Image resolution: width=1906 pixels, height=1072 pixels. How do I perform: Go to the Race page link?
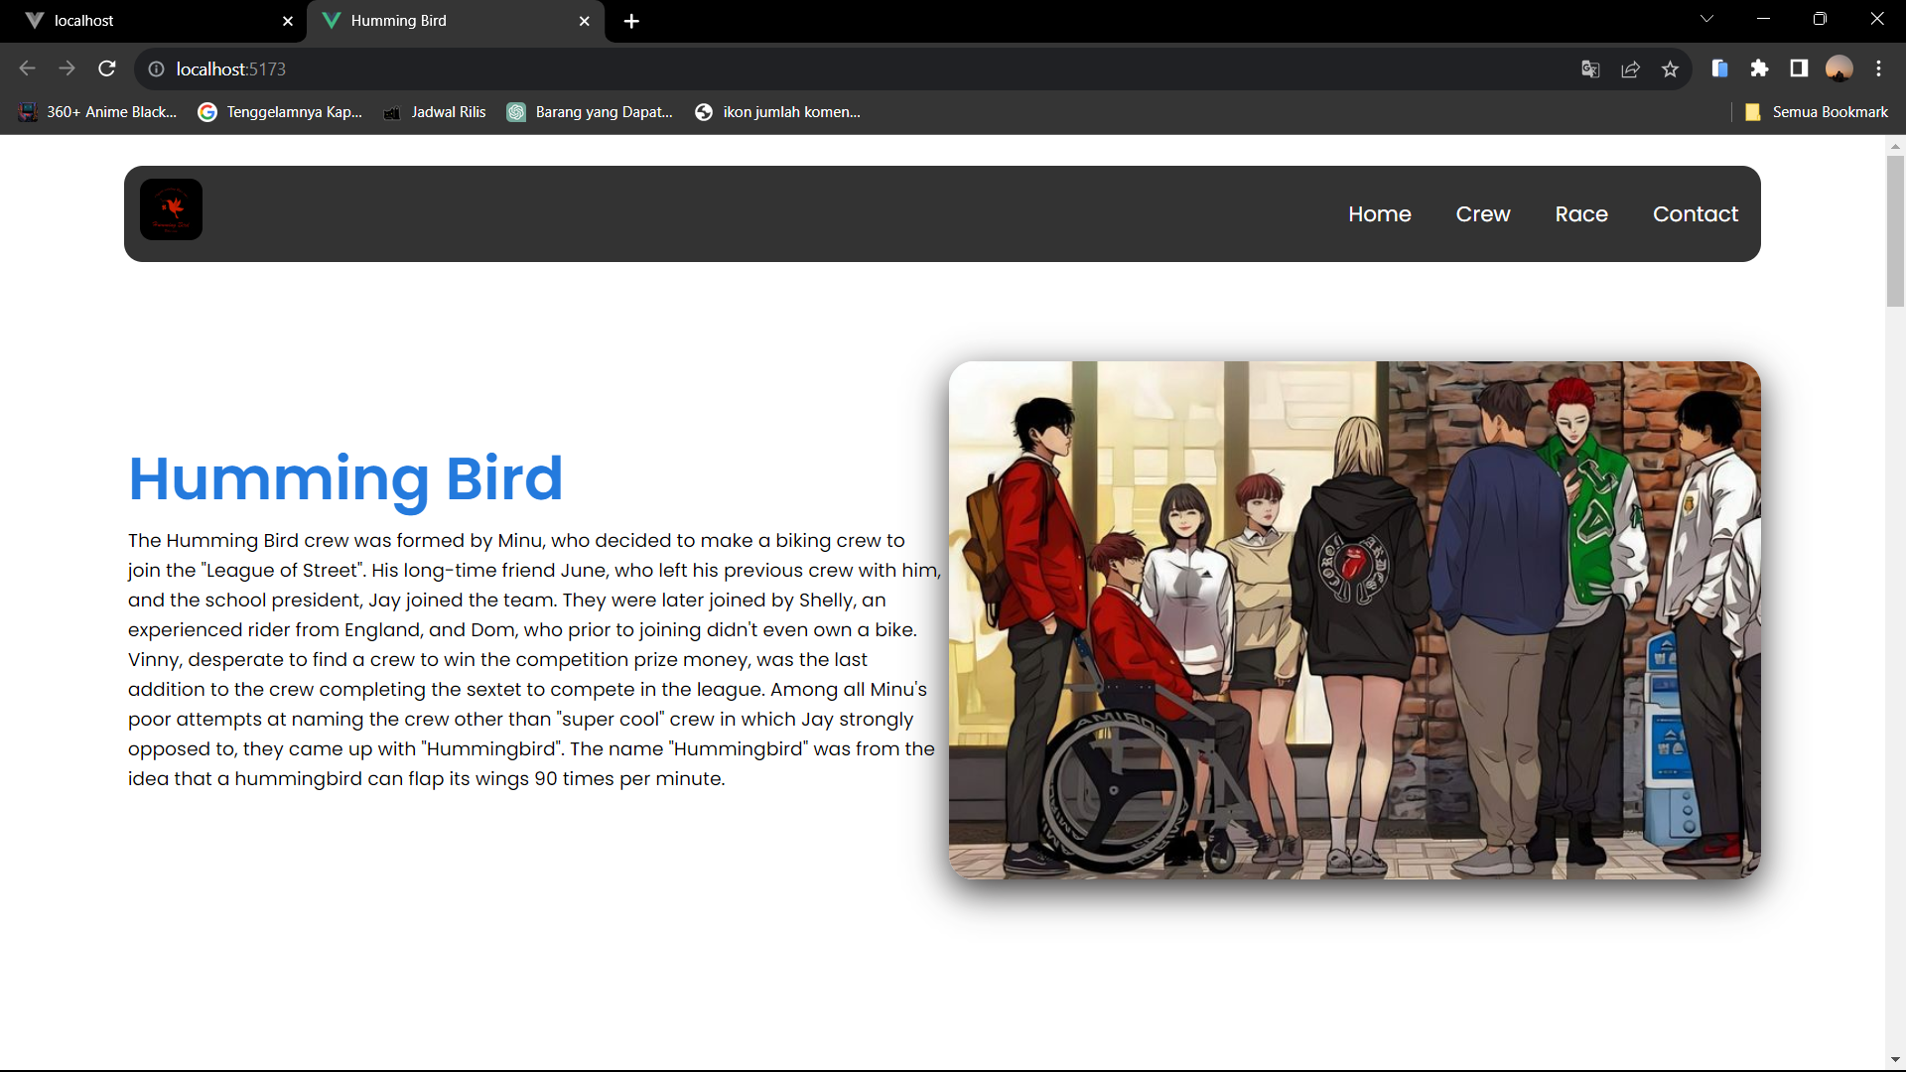click(1581, 214)
